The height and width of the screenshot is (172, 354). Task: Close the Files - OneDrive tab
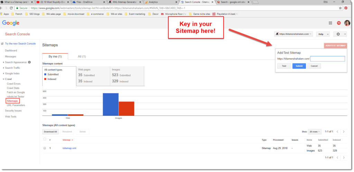[x=104, y=2]
